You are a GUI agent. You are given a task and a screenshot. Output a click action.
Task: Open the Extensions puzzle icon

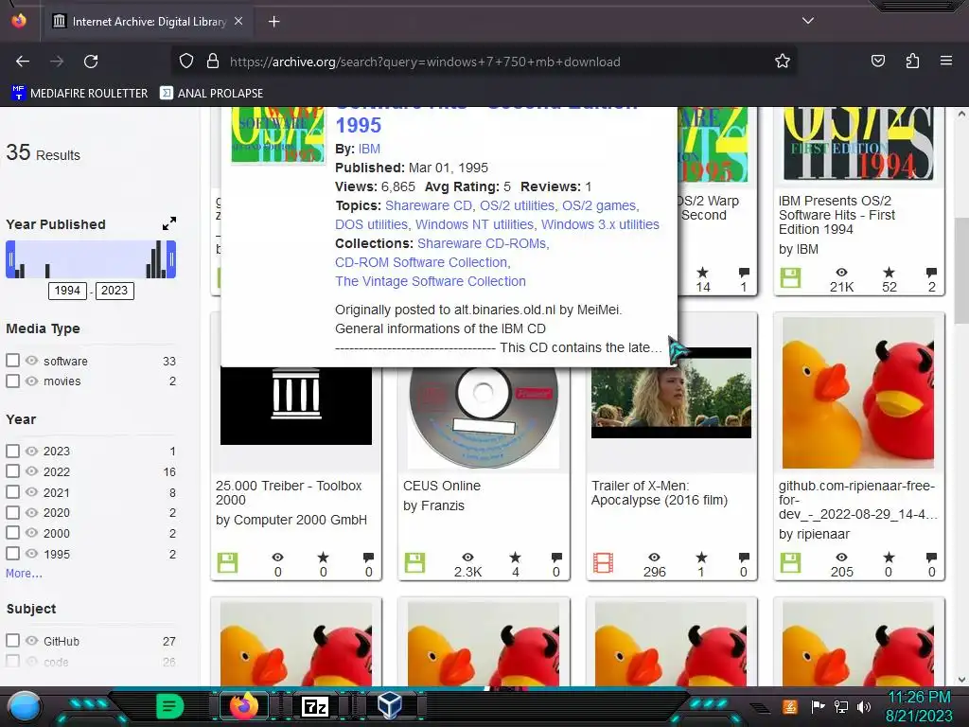(912, 61)
